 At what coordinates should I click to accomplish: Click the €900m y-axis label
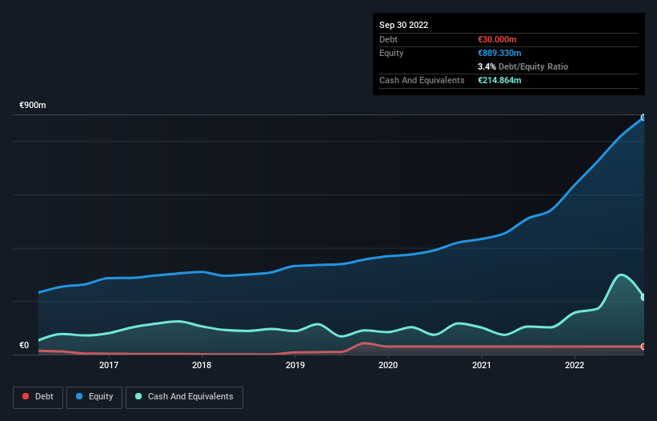tap(33, 106)
